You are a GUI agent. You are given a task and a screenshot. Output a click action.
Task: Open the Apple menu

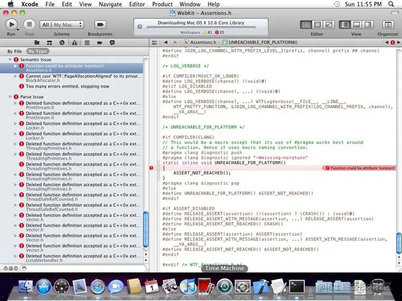[11, 4]
